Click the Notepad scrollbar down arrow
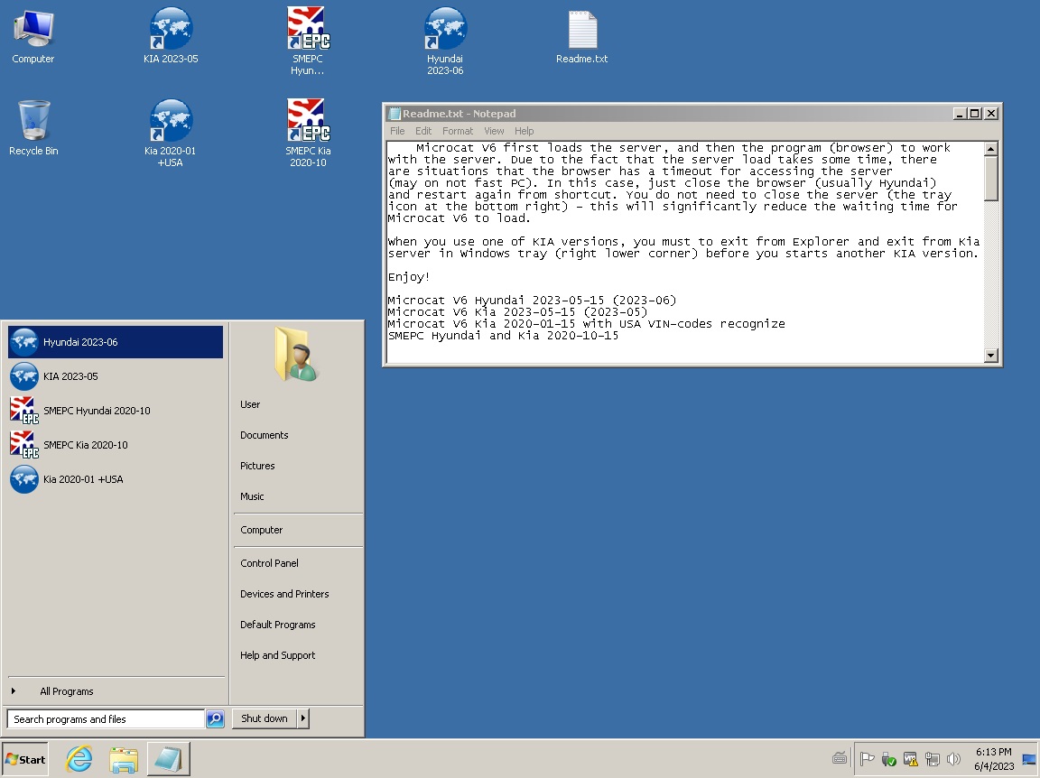This screenshot has height=778, width=1040. pyautogui.click(x=991, y=355)
